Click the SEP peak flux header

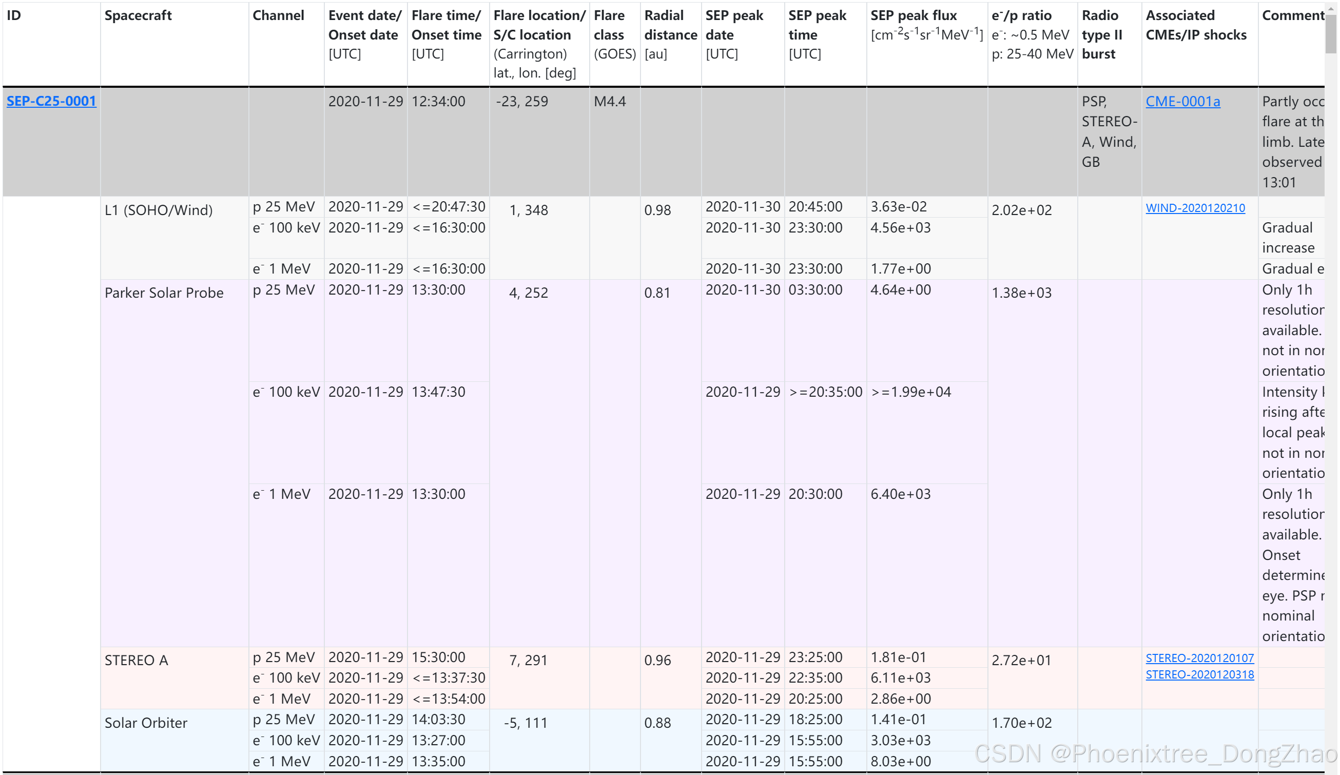[x=913, y=15]
